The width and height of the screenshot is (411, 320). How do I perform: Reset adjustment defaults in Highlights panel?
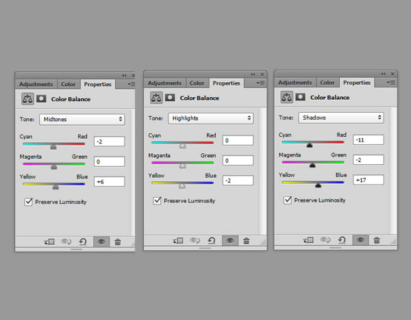click(x=212, y=240)
